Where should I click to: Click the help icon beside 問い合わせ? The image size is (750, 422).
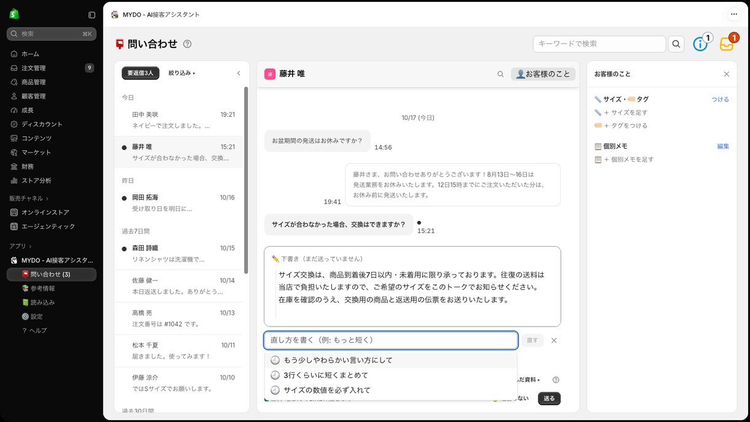pos(187,44)
